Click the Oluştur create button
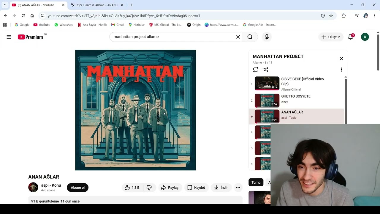This screenshot has height=214, width=380. point(331,37)
